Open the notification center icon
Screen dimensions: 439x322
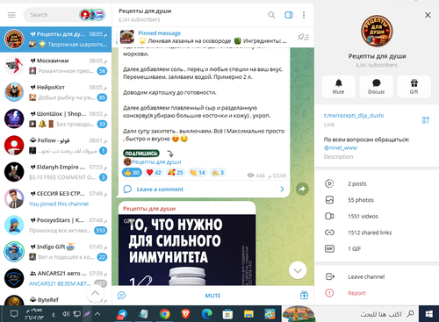14,314
